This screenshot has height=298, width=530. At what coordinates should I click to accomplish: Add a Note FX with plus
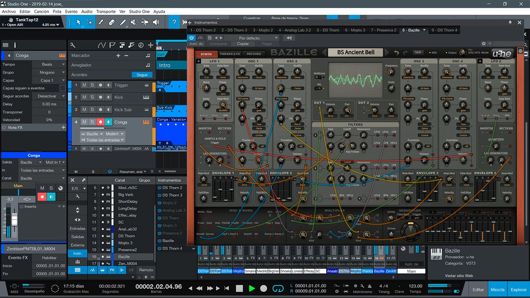point(63,128)
